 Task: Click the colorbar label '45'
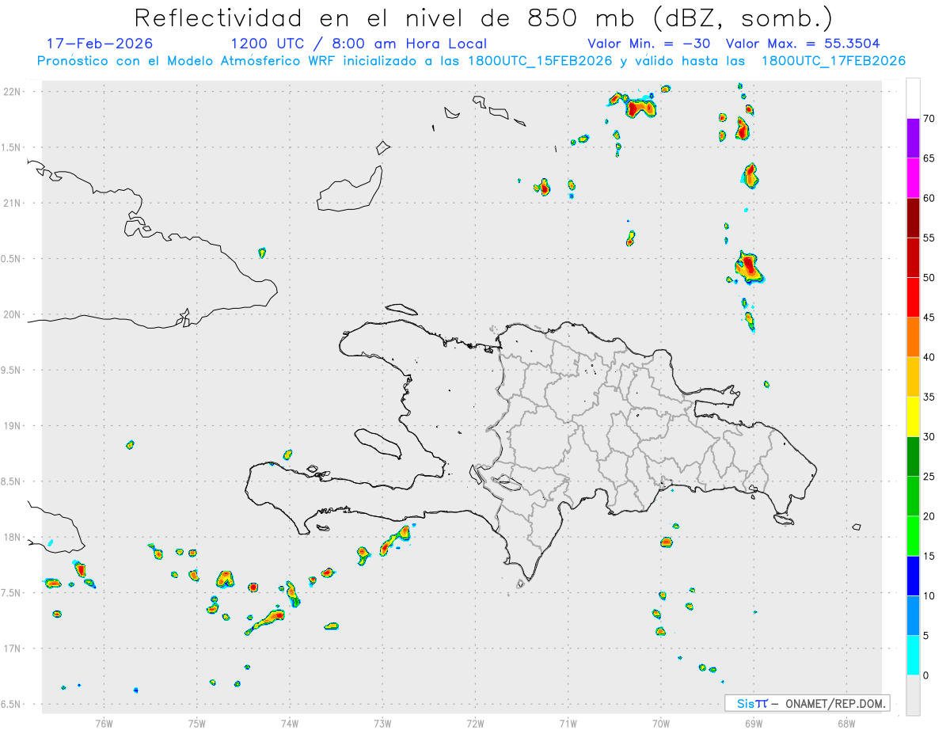pyautogui.click(x=929, y=318)
